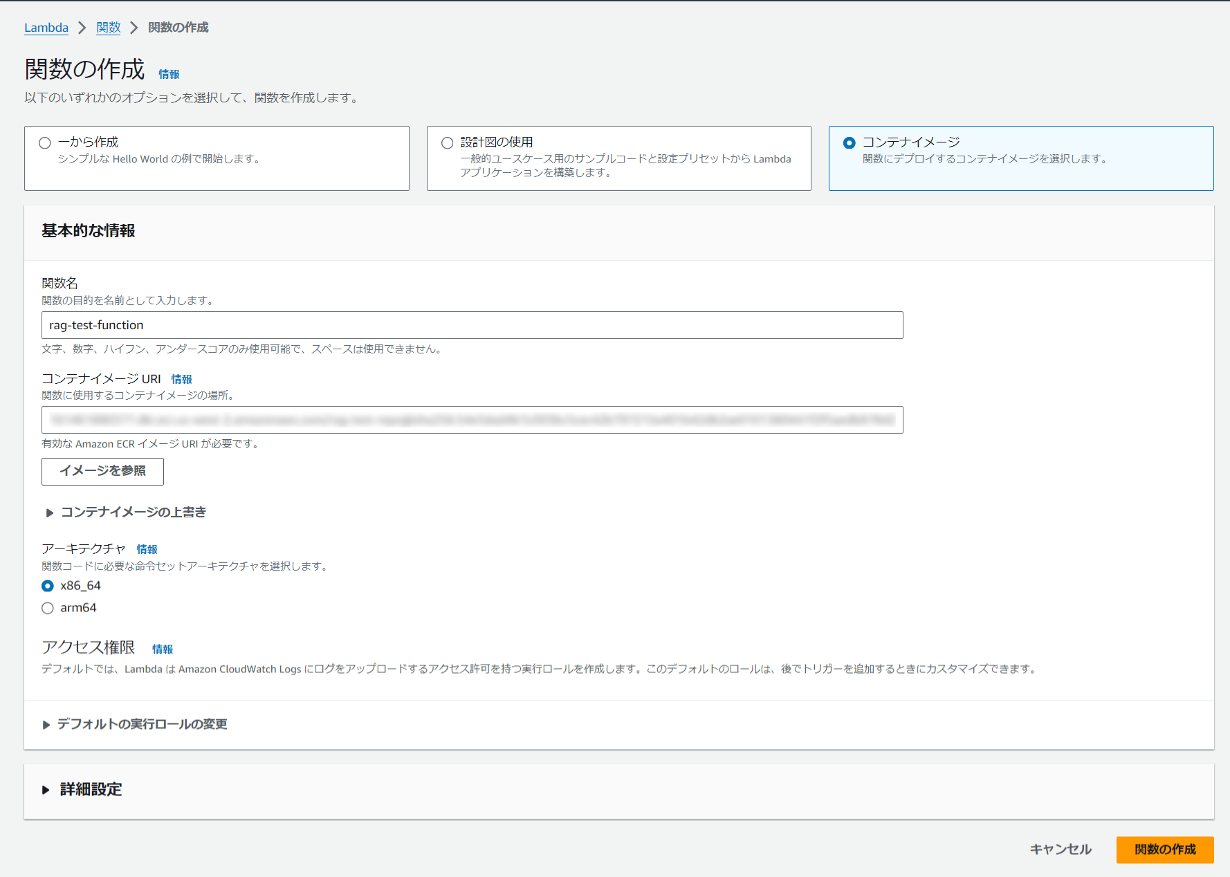
Task: Select the 設計図の使用 option
Action: point(447,142)
